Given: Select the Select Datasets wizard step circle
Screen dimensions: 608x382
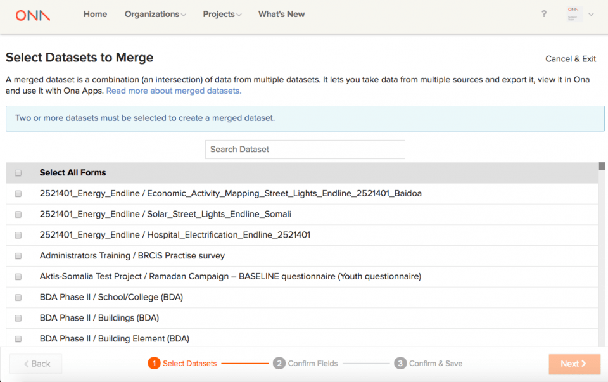Looking at the screenshot, I should (153, 364).
